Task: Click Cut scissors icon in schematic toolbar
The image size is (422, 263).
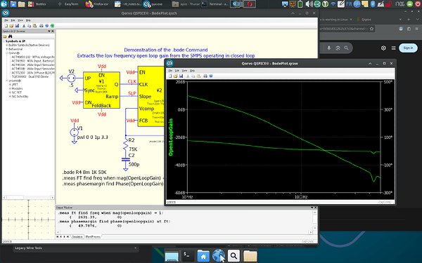Action: point(24,26)
